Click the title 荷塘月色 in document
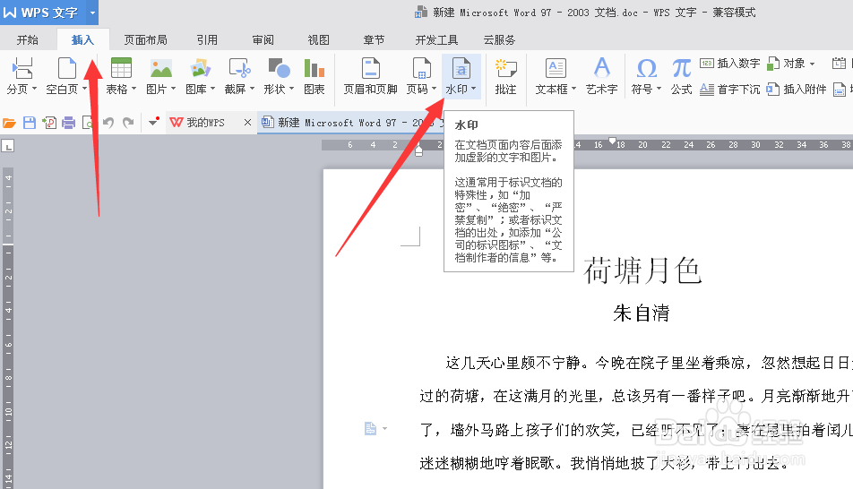This screenshot has height=489, width=853. click(x=642, y=270)
